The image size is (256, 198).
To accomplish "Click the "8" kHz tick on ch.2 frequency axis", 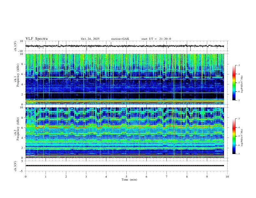I will point(23,118).
